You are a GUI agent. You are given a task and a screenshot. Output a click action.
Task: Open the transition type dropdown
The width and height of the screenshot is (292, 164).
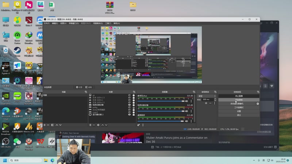click(207, 96)
